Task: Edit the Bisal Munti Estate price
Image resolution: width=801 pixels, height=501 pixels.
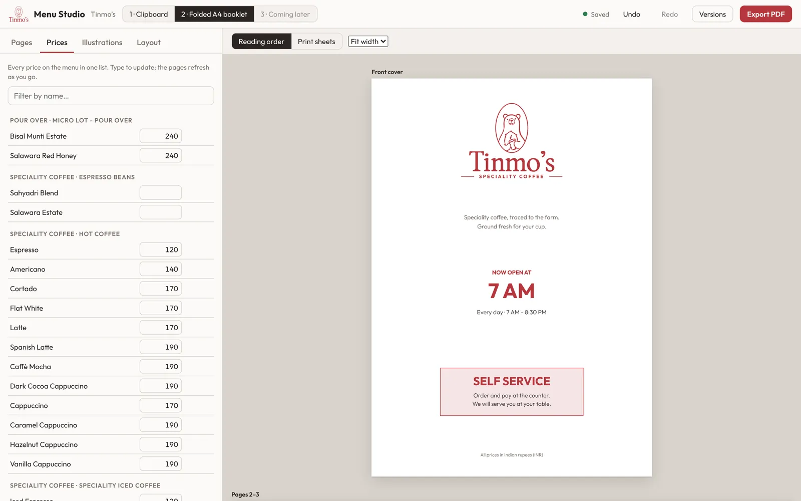Action: pos(161,136)
